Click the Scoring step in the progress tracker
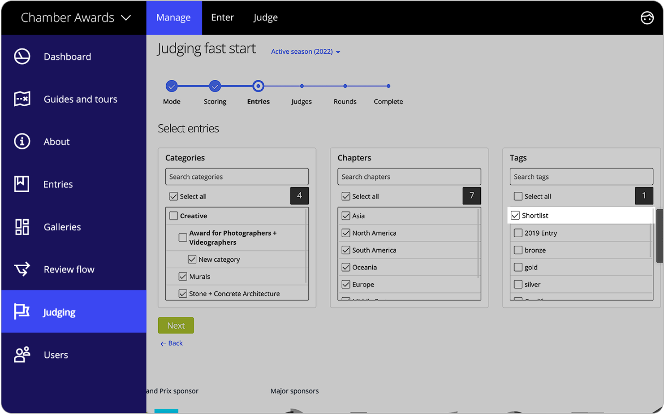Viewport: 664px width, 416px height. pos(215,87)
